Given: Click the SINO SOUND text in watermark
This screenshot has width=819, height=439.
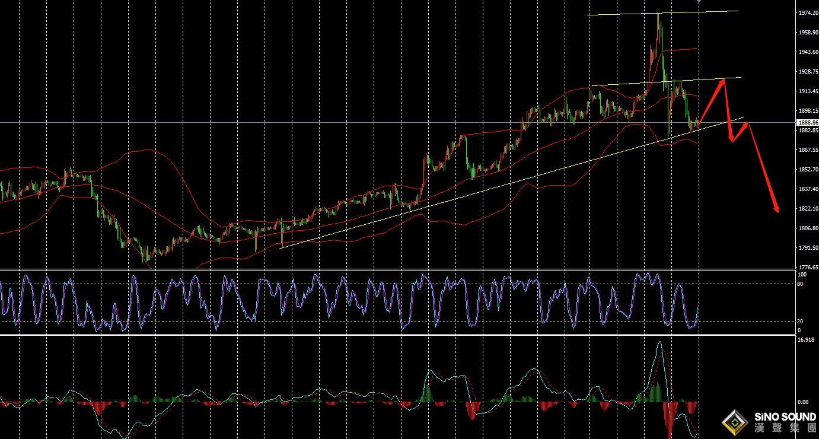Looking at the screenshot, I should click(786, 417).
